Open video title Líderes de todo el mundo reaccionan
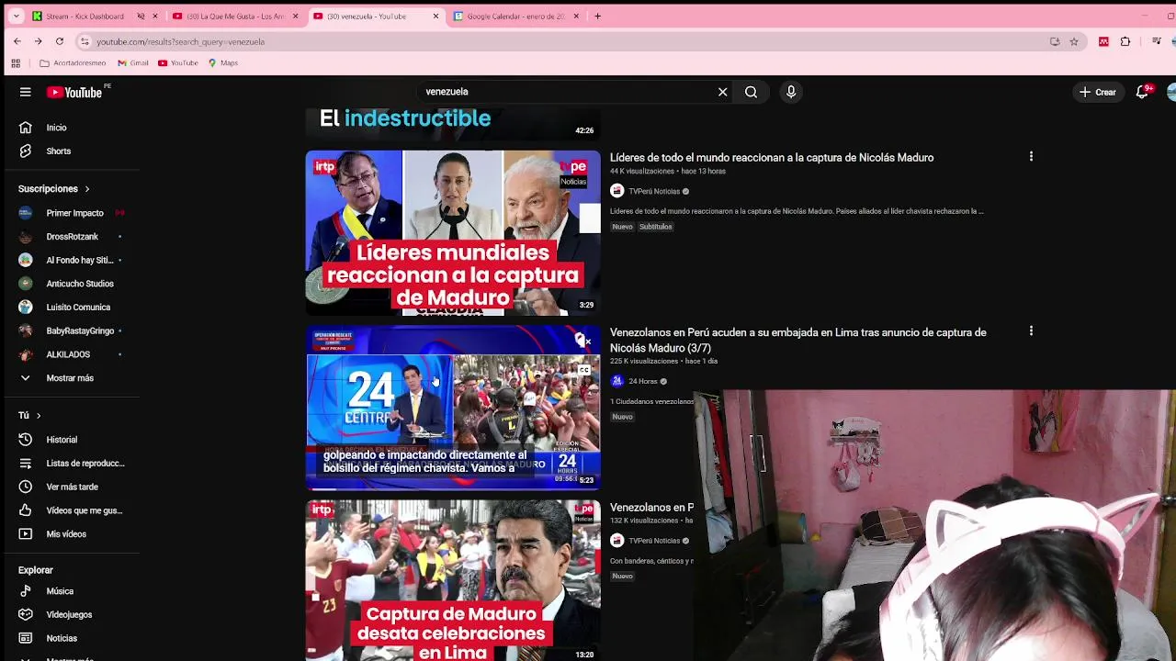1176x661 pixels. tap(772, 158)
